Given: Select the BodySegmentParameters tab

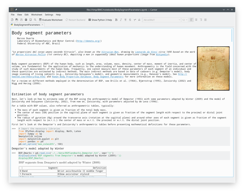Looking at the screenshot, I should click(x=27, y=25).
